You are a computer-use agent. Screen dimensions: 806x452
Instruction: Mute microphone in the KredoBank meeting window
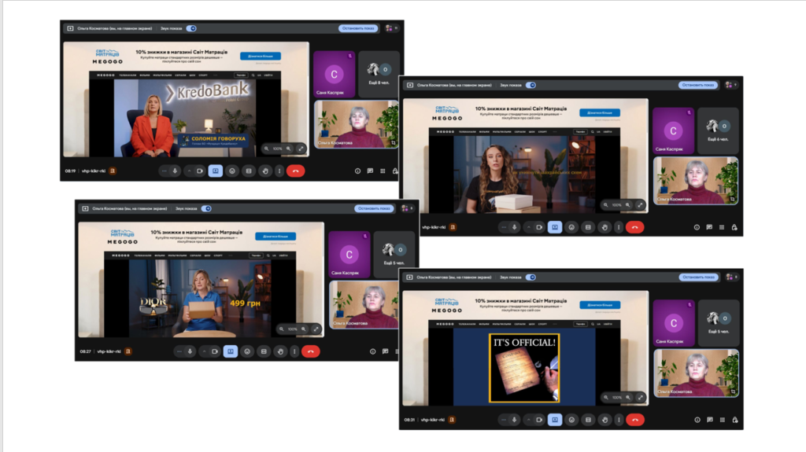pyautogui.click(x=175, y=171)
